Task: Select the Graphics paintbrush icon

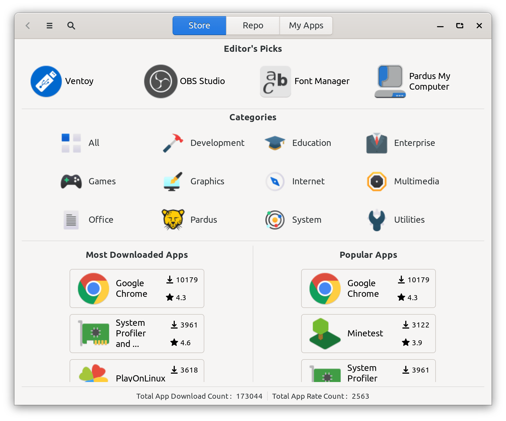Action: pos(173,182)
